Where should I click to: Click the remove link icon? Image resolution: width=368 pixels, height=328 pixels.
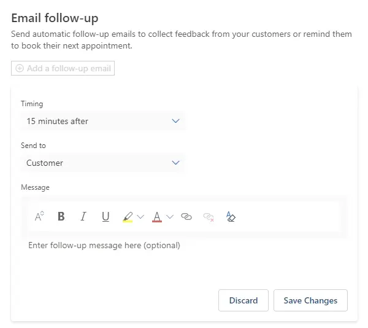(209, 216)
